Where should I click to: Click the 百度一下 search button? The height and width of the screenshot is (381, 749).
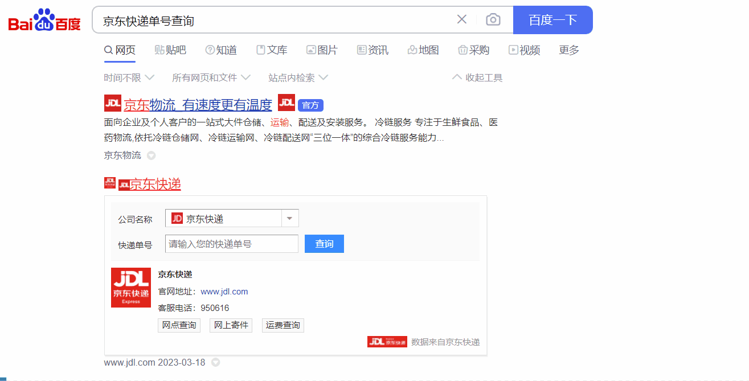(553, 20)
